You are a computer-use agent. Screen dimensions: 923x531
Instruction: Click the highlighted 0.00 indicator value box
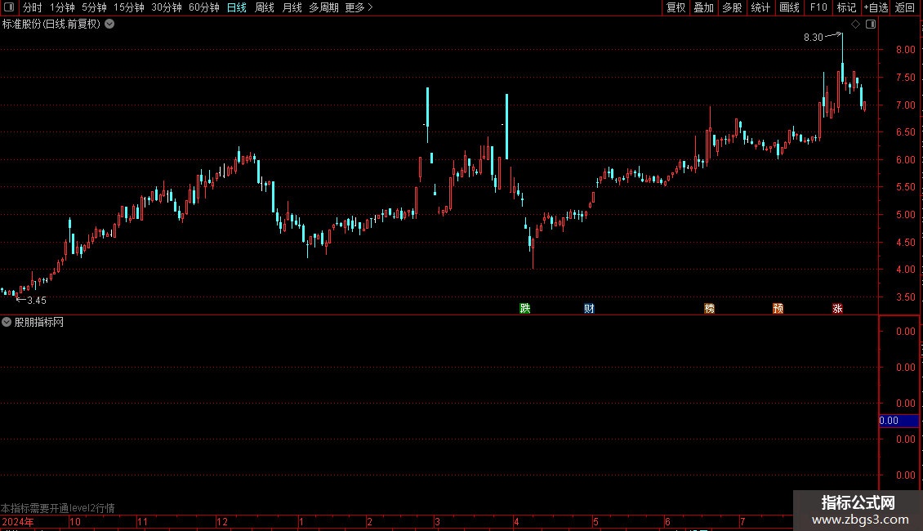[x=898, y=421]
